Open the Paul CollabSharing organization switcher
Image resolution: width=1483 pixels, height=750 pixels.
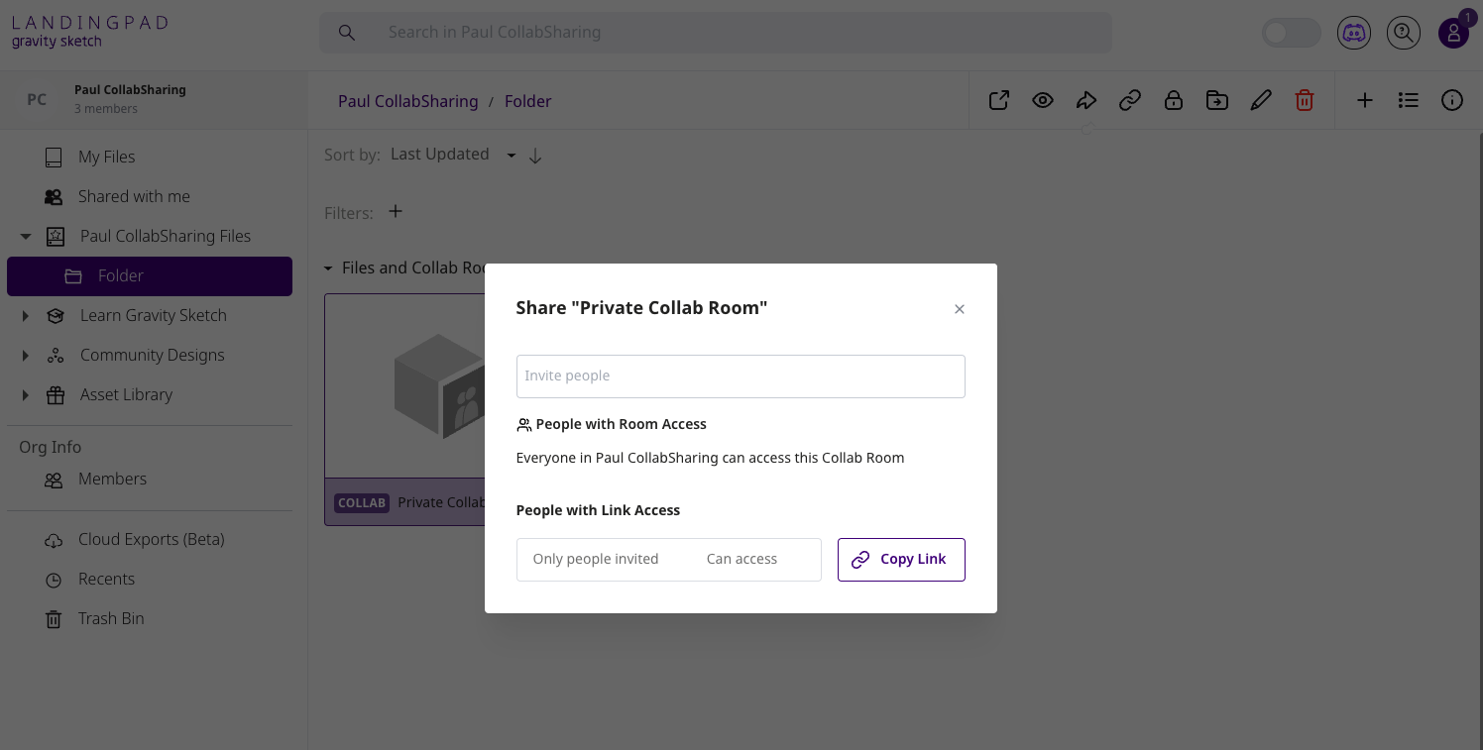pyautogui.click(x=154, y=99)
